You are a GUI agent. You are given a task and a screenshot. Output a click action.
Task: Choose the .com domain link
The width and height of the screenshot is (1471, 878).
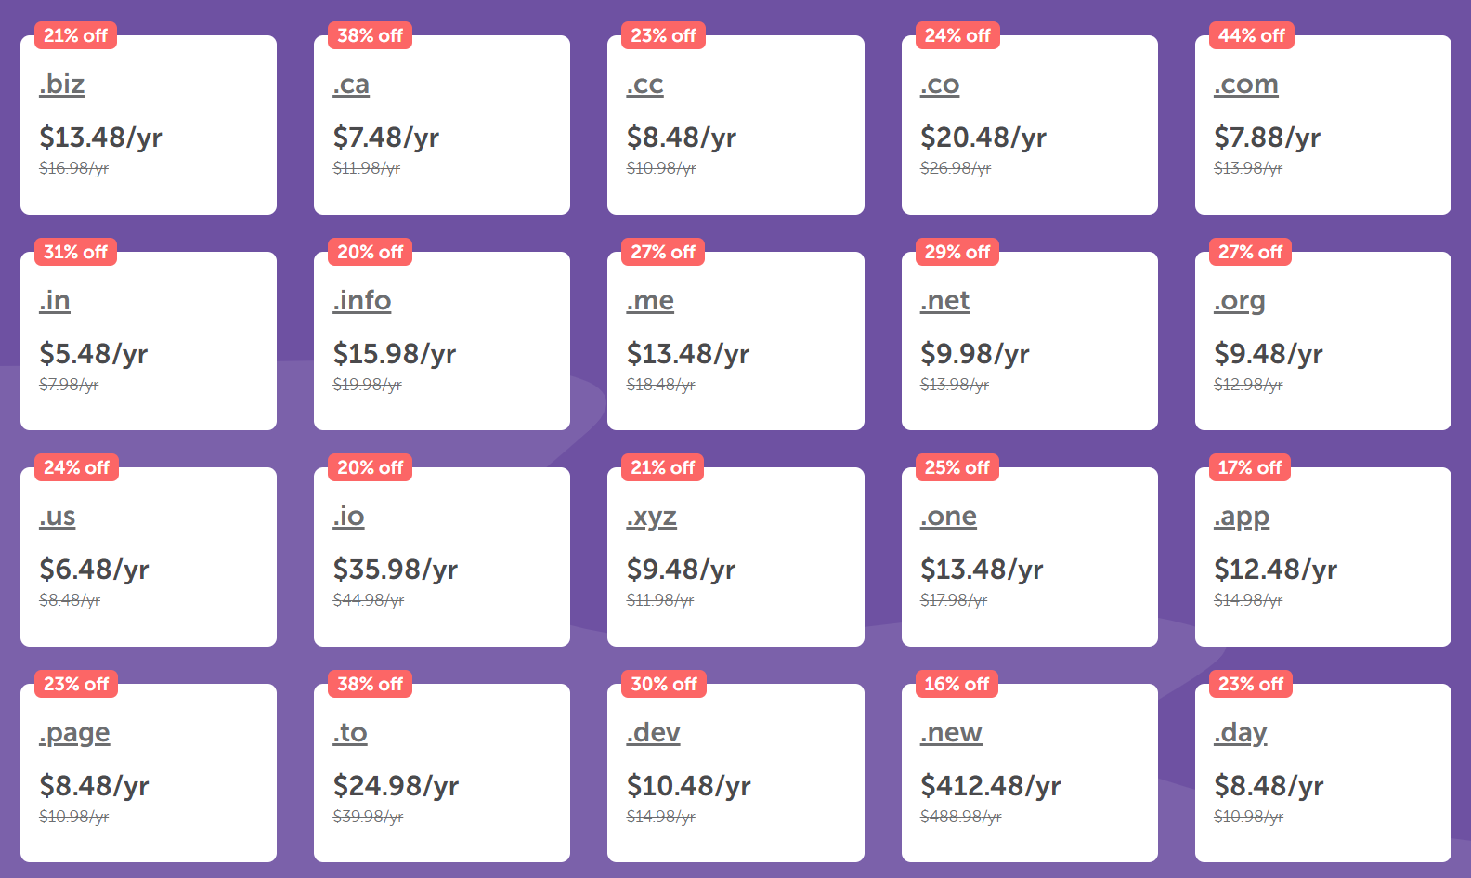point(1246,85)
